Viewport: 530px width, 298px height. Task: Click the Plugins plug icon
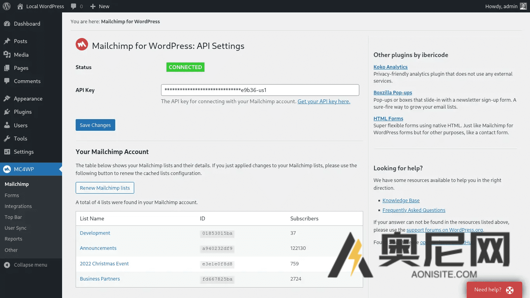pyautogui.click(x=7, y=112)
